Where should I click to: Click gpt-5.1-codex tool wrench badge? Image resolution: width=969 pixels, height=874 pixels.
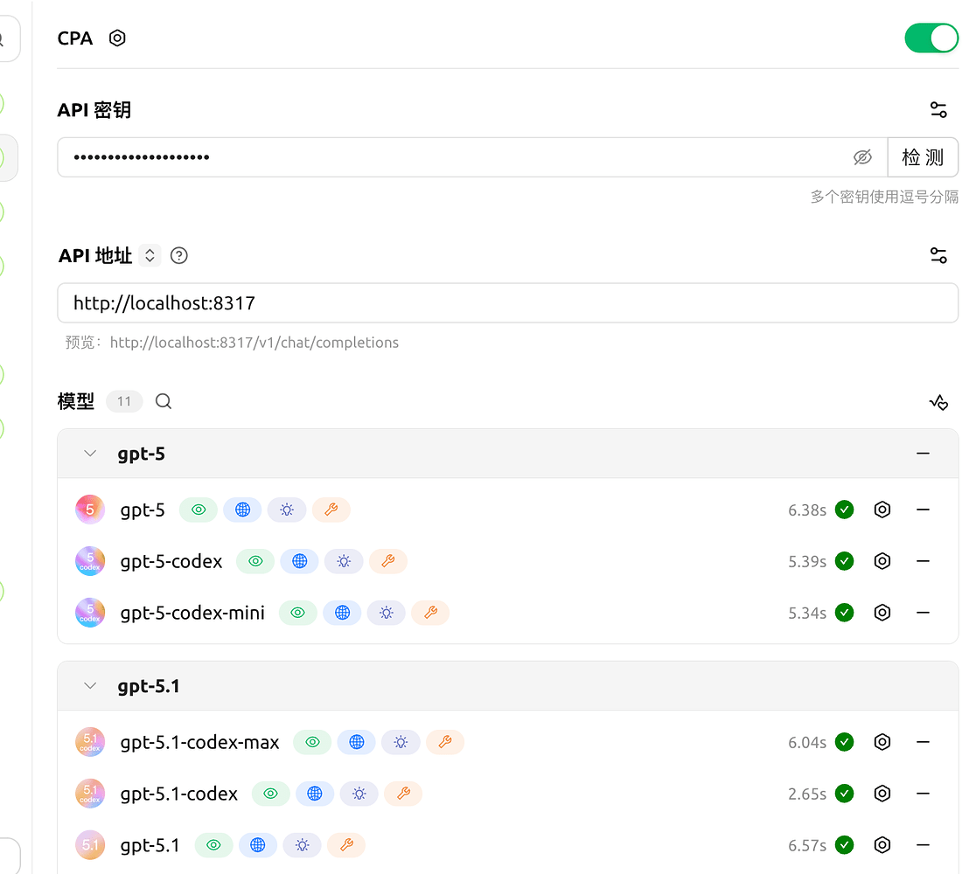point(403,794)
